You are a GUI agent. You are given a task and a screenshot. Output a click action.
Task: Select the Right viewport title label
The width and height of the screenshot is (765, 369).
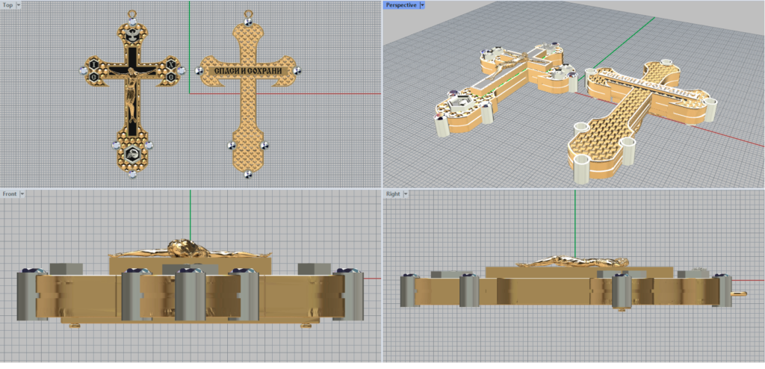pos(393,193)
